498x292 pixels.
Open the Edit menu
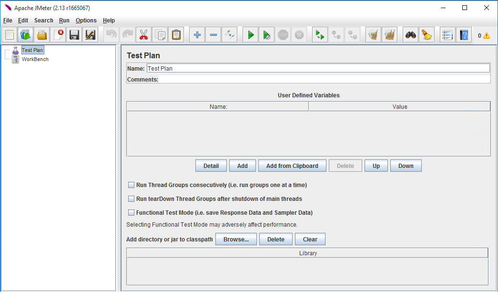tap(23, 21)
